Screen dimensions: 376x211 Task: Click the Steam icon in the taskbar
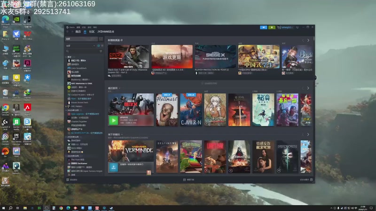pos(111,208)
